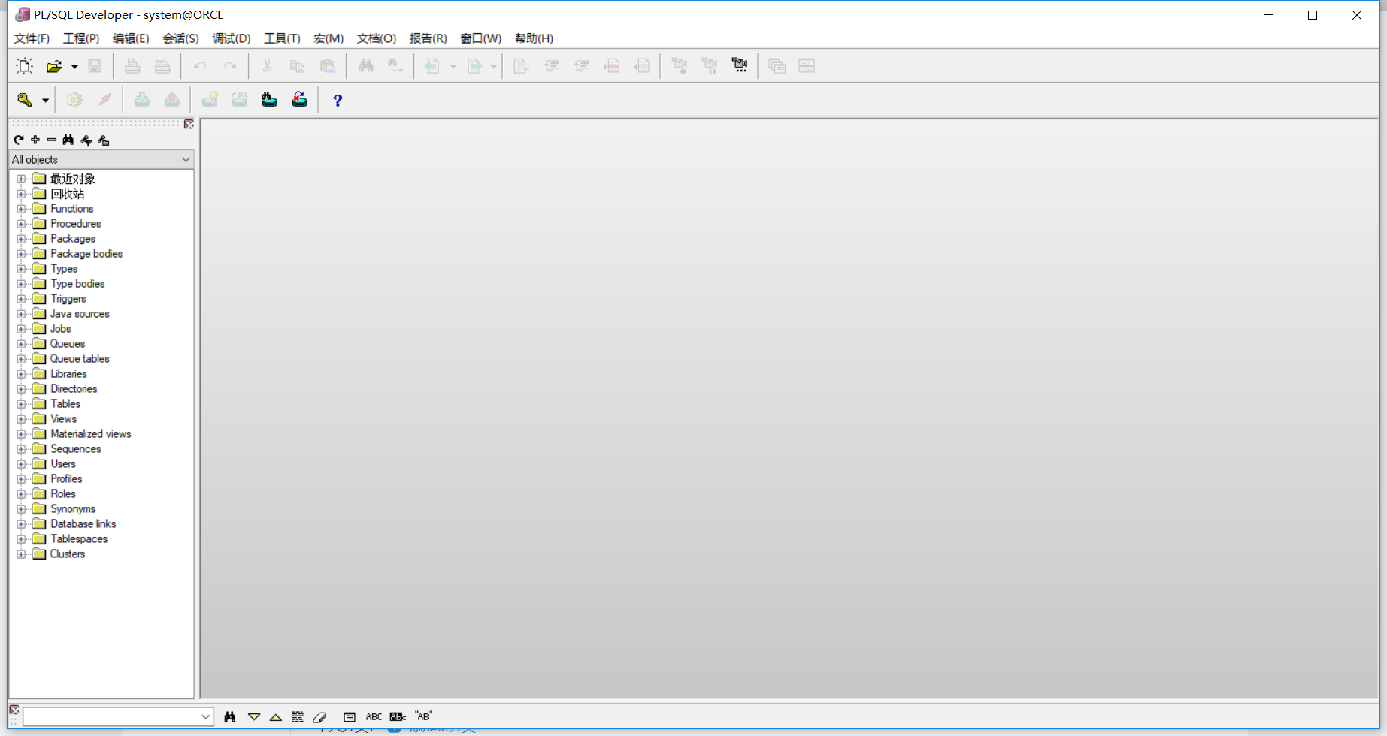Open the 会话(S) menu
The width and height of the screenshot is (1387, 736).
pyautogui.click(x=180, y=38)
